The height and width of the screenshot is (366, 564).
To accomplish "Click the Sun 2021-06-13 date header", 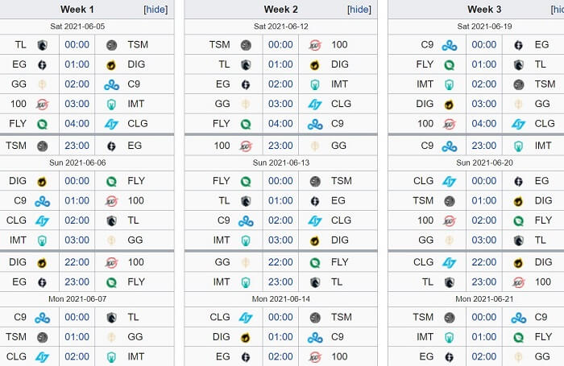I will [281, 162].
